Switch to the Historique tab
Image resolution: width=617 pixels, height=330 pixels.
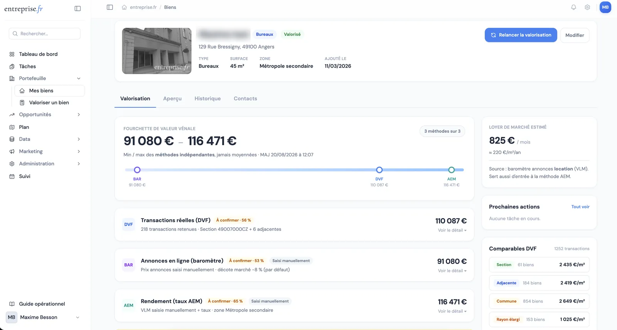pyautogui.click(x=207, y=99)
